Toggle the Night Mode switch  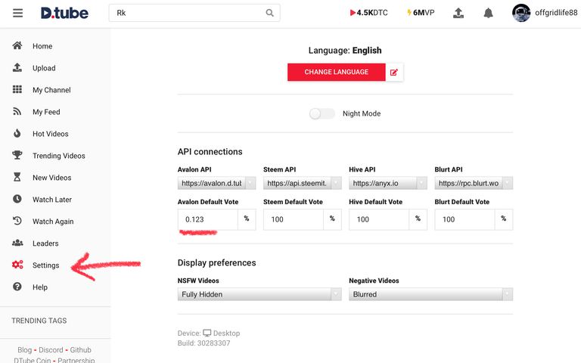pyautogui.click(x=322, y=113)
